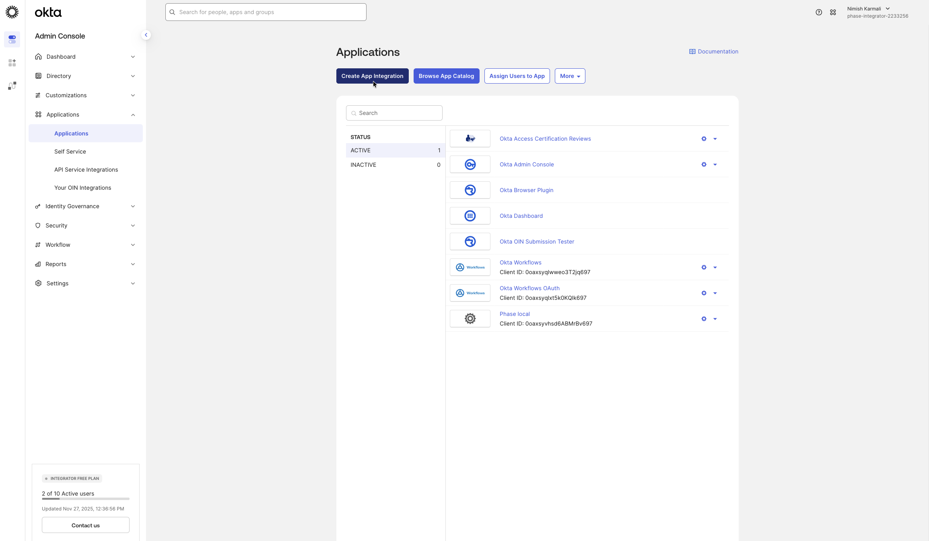Click the Workflow connector icon in the left rail

pyautogui.click(x=12, y=86)
